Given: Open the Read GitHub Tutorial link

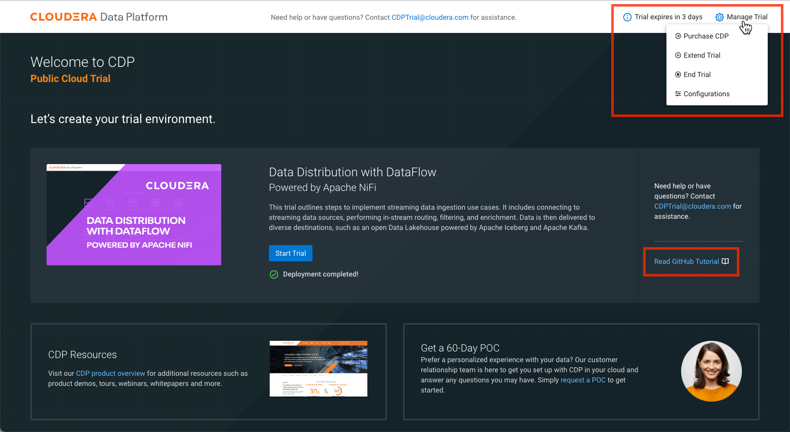Looking at the screenshot, I should coord(687,261).
